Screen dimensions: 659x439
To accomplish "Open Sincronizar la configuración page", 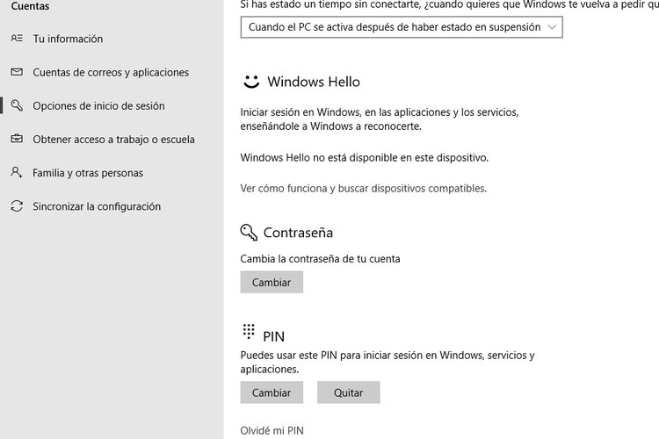I will [97, 206].
